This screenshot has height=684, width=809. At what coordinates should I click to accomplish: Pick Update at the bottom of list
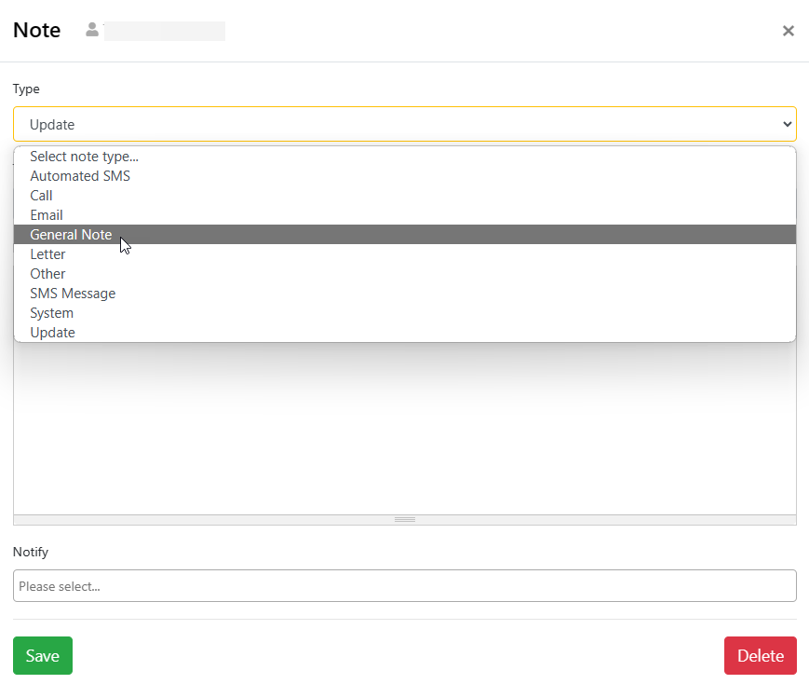52,333
